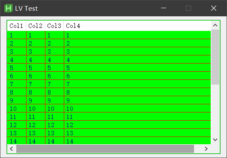The image size is (227, 158).
Task: Select cell 14 in Col2
Action: tap(36, 141)
